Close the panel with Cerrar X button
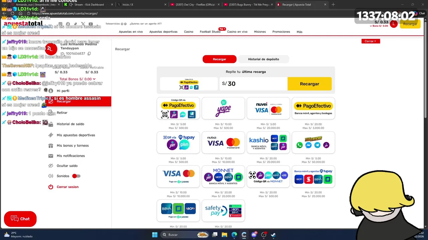This screenshot has width=428, height=240. click(x=370, y=41)
